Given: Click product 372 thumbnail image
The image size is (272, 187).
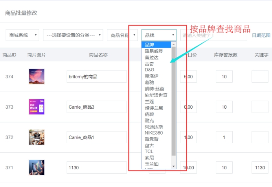Looking at the screenshot, I should (37, 137).
